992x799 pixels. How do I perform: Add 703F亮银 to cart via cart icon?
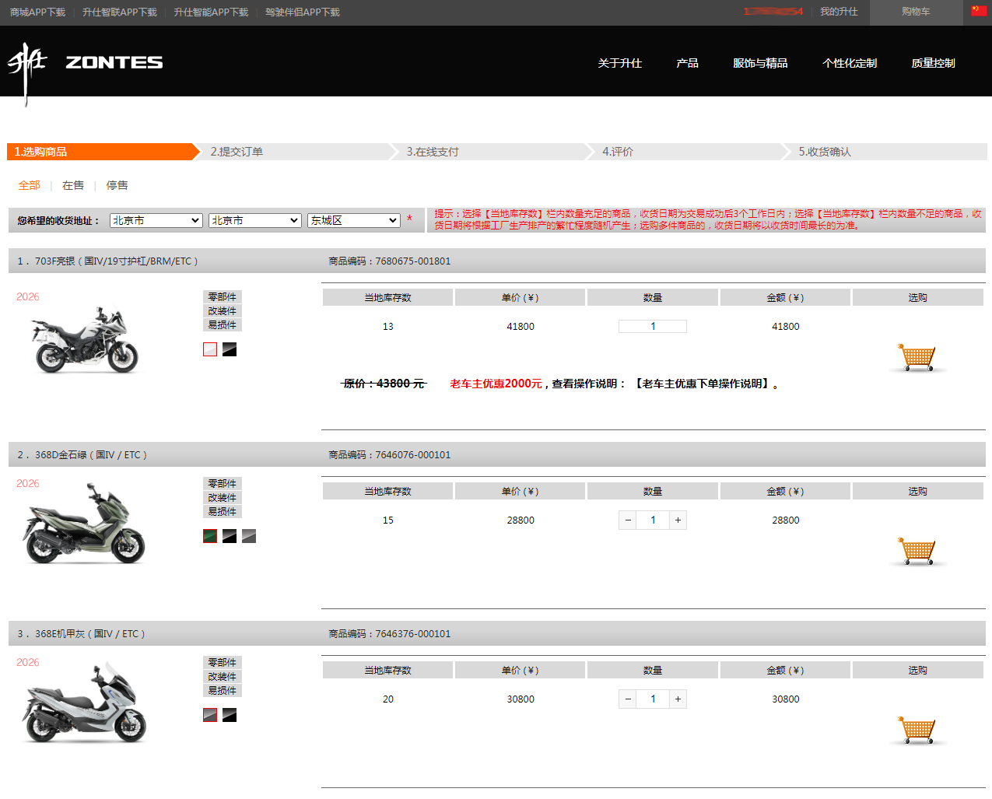[917, 358]
